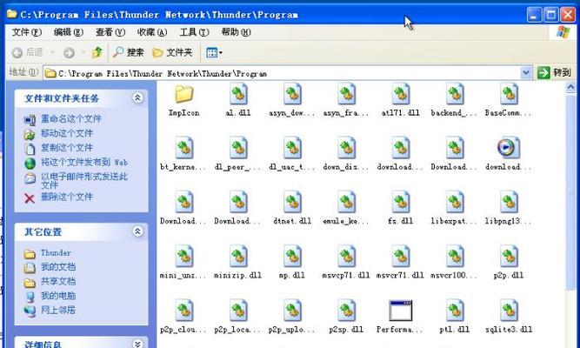Select the fs.dll file icon
Viewport: 580px width, 348px height.
[x=401, y=202]
